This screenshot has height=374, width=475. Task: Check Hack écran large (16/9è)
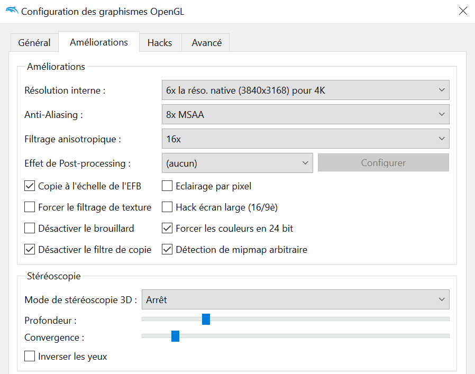click(x=167, y=207)
